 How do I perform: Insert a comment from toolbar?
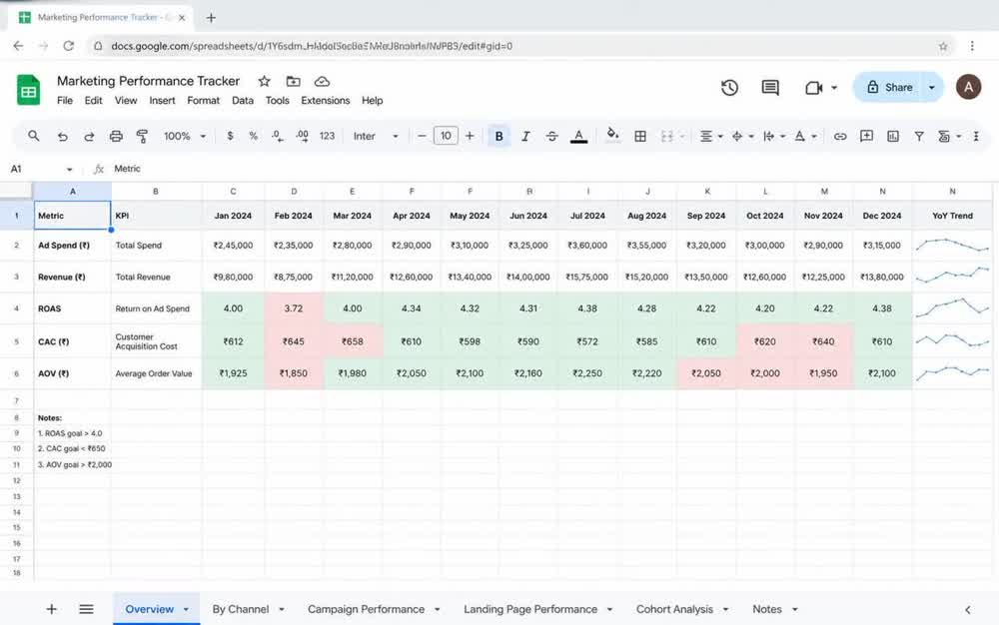point(866,136)
